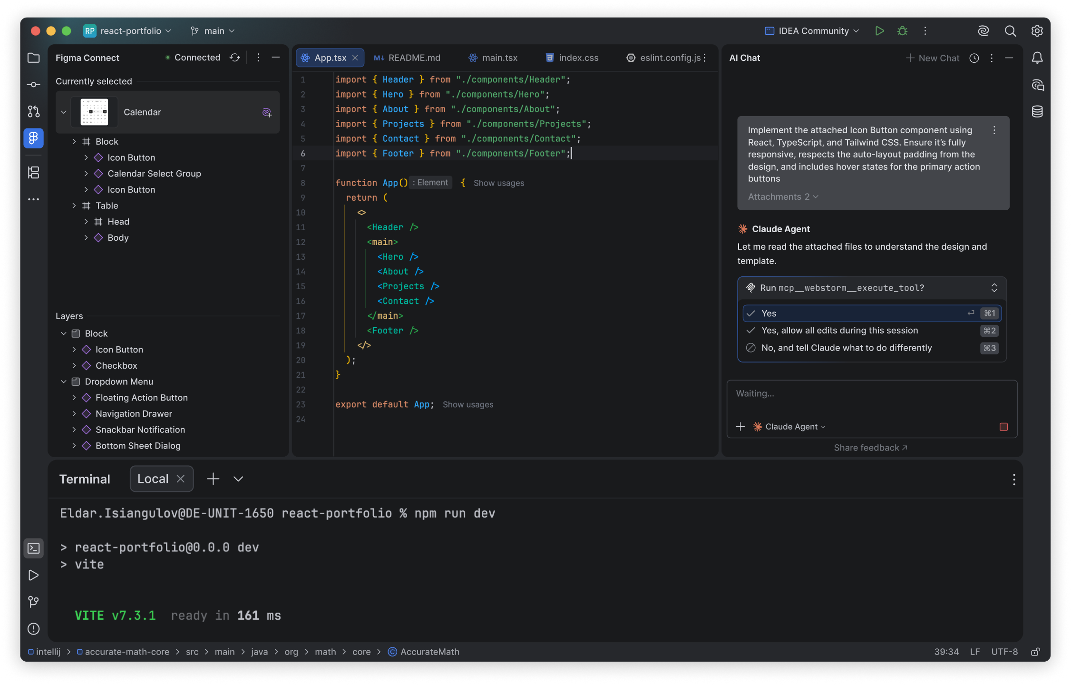Expand the Table frame node
1071x685 pixels.
pyautogui.click(x=74, y=205)
